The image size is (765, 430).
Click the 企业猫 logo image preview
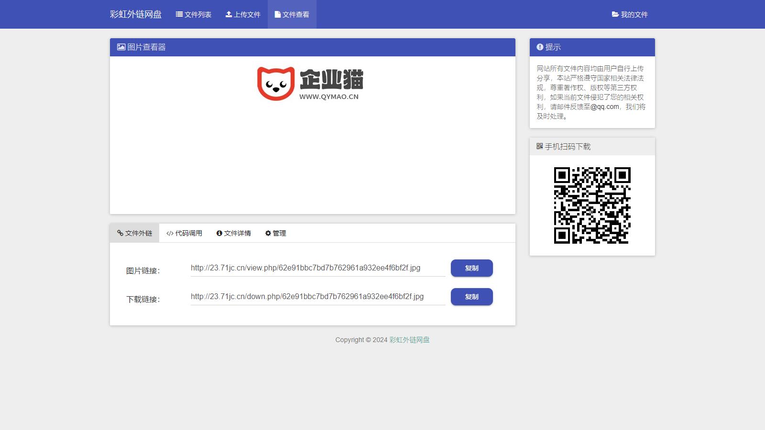(310, 84)
